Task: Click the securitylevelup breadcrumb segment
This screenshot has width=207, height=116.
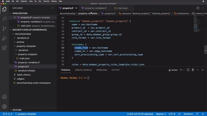Action: (68, 14)
